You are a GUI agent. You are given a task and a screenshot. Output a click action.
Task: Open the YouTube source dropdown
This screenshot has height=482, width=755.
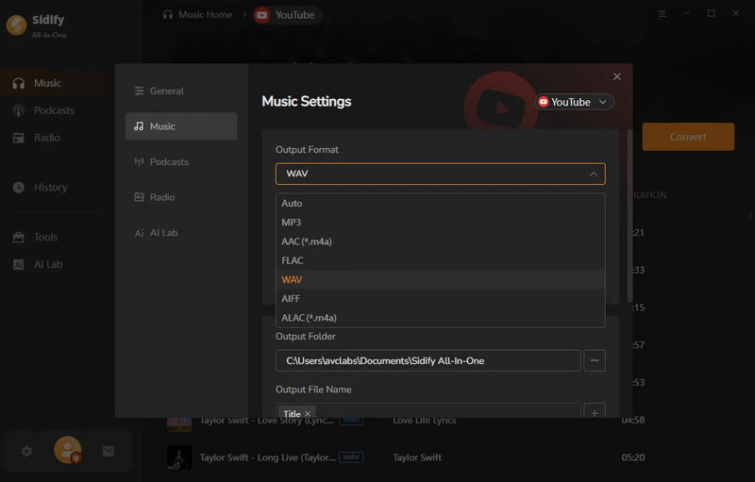(x=574, y=102)
